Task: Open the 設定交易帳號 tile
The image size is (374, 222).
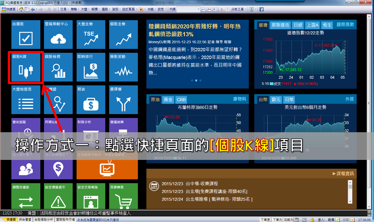Action: click(91, 196)
